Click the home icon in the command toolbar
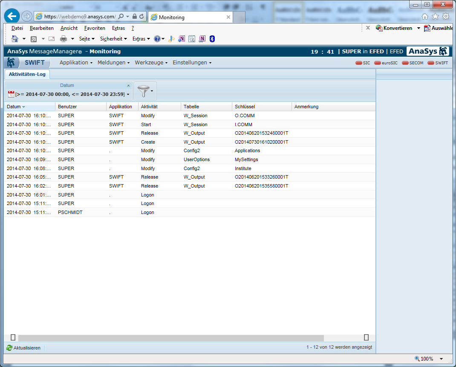Image resolution: width=456 pixels, height=367 pixels. pos(14,39)
